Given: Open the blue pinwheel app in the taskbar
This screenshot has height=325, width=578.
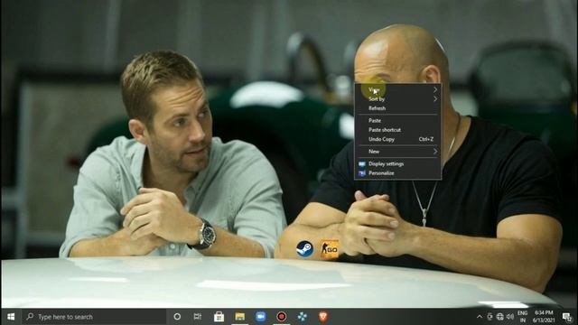Looking at the screenshot, I should 303,317.
